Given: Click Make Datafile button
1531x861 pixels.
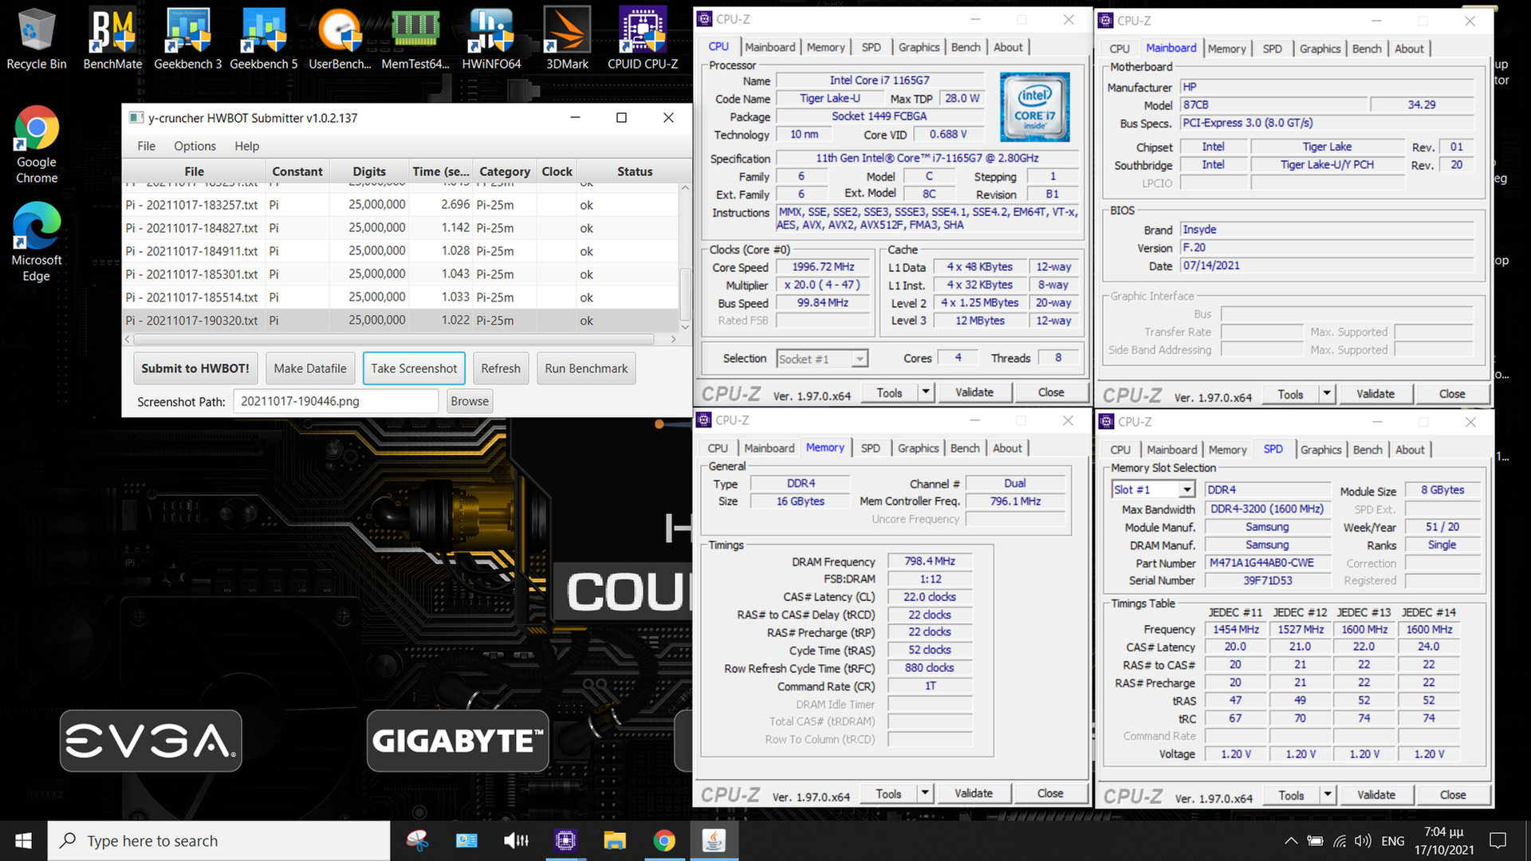Looking at the screenshot, I should click(310, 368).
